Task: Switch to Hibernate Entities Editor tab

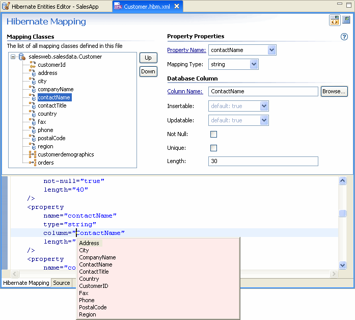Action: [55, 7]
